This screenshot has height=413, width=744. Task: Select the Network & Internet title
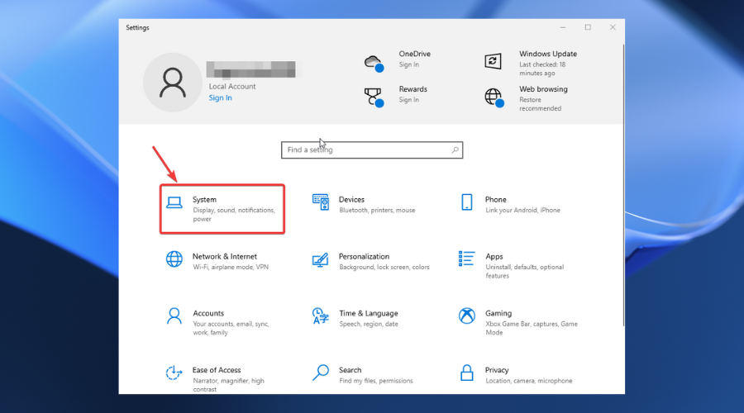coord(224,257)
